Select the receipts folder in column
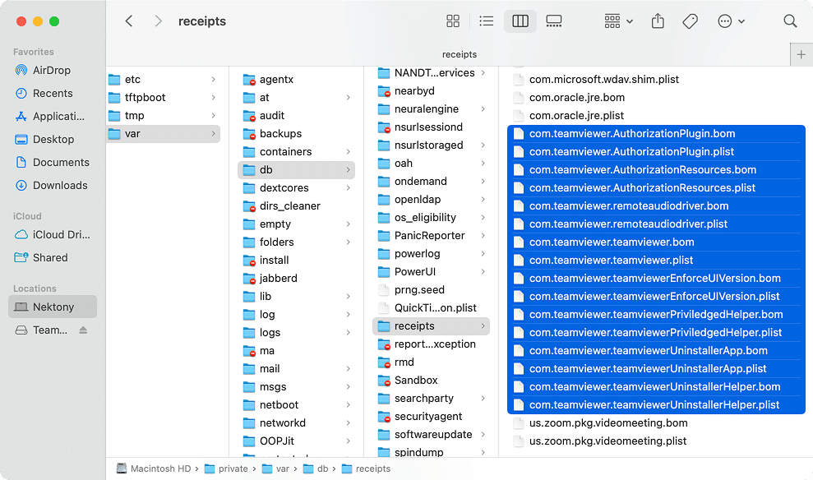Image resolution: width=813 pixels, height=480 pixels. 431,326
